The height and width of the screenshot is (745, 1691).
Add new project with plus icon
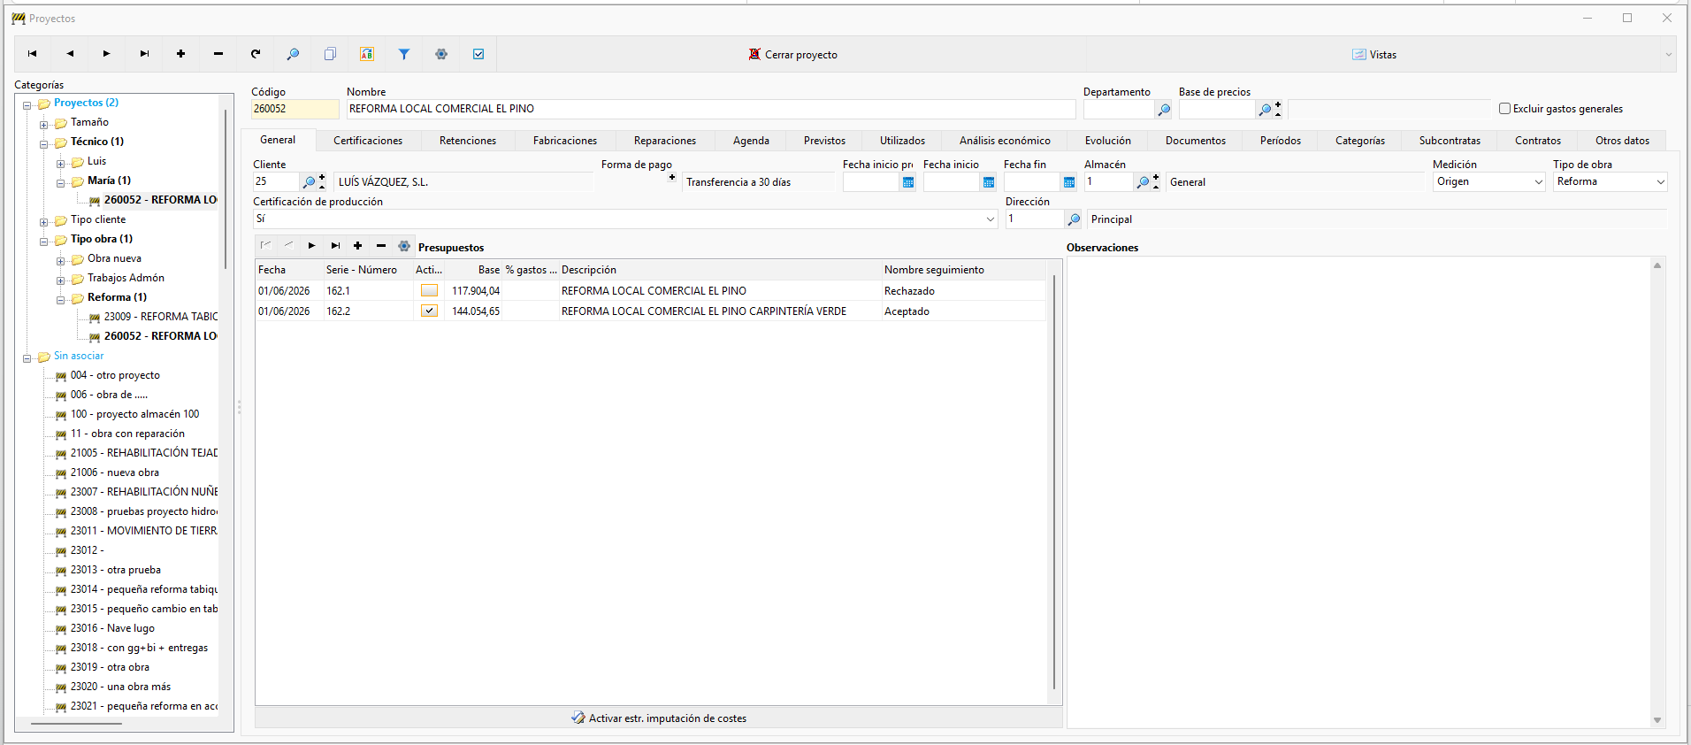pyautogui.click(x=180, y=54)
